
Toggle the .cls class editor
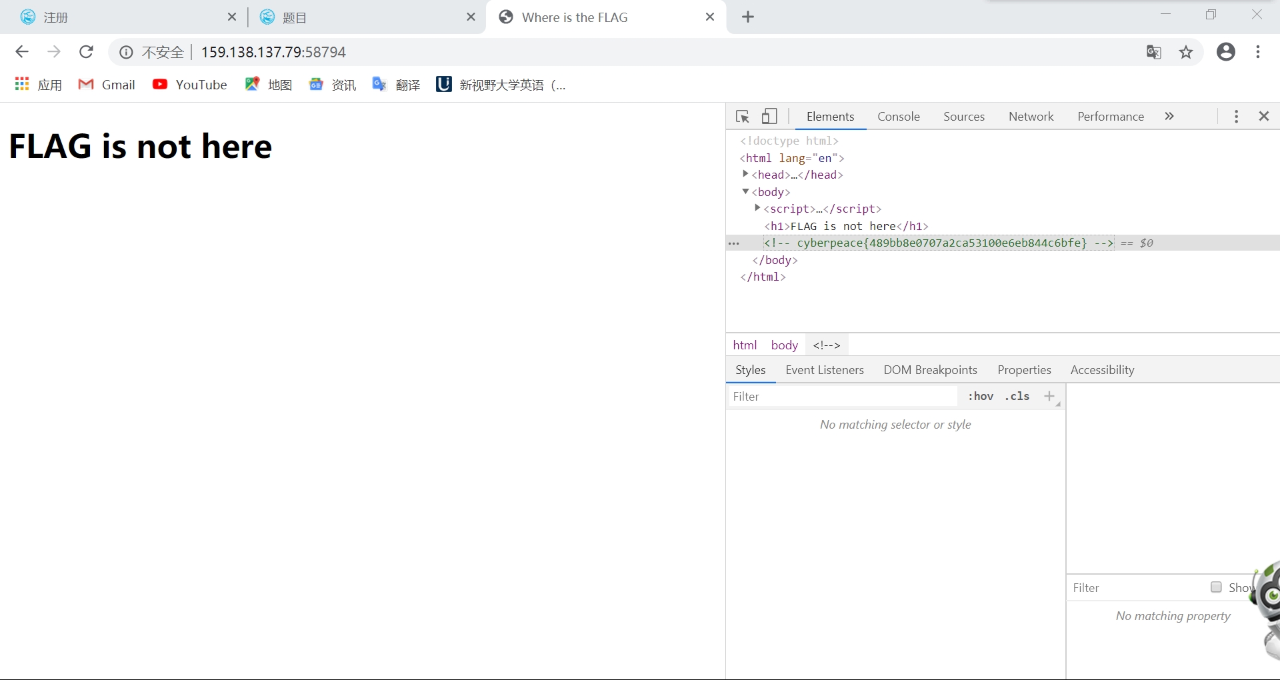click(x=1016, y=396)
